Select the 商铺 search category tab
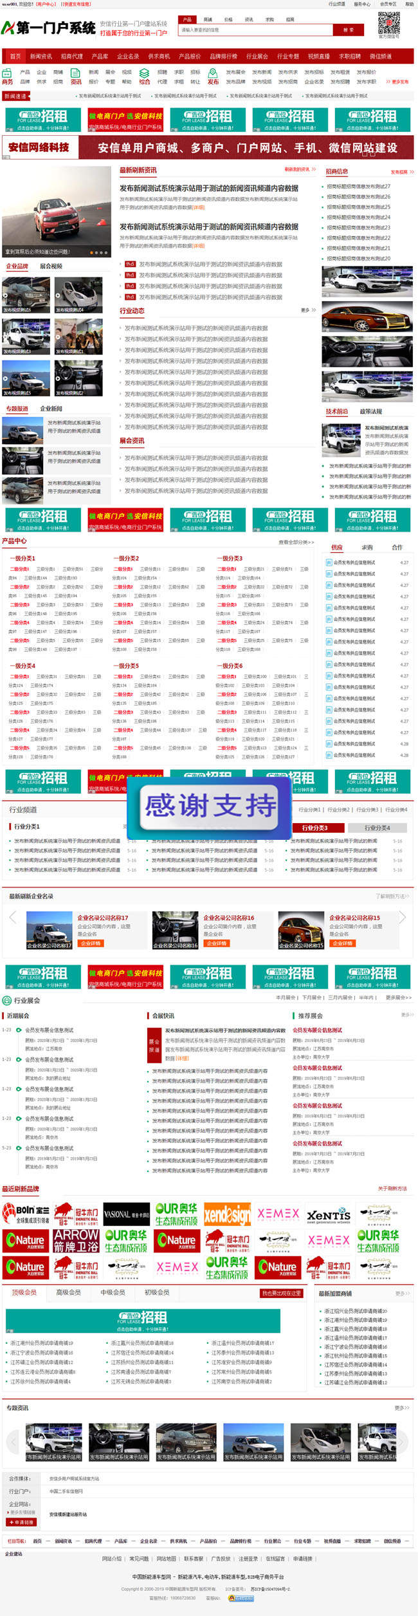This screenshot has width=418, height=1616. coord(208,20)
